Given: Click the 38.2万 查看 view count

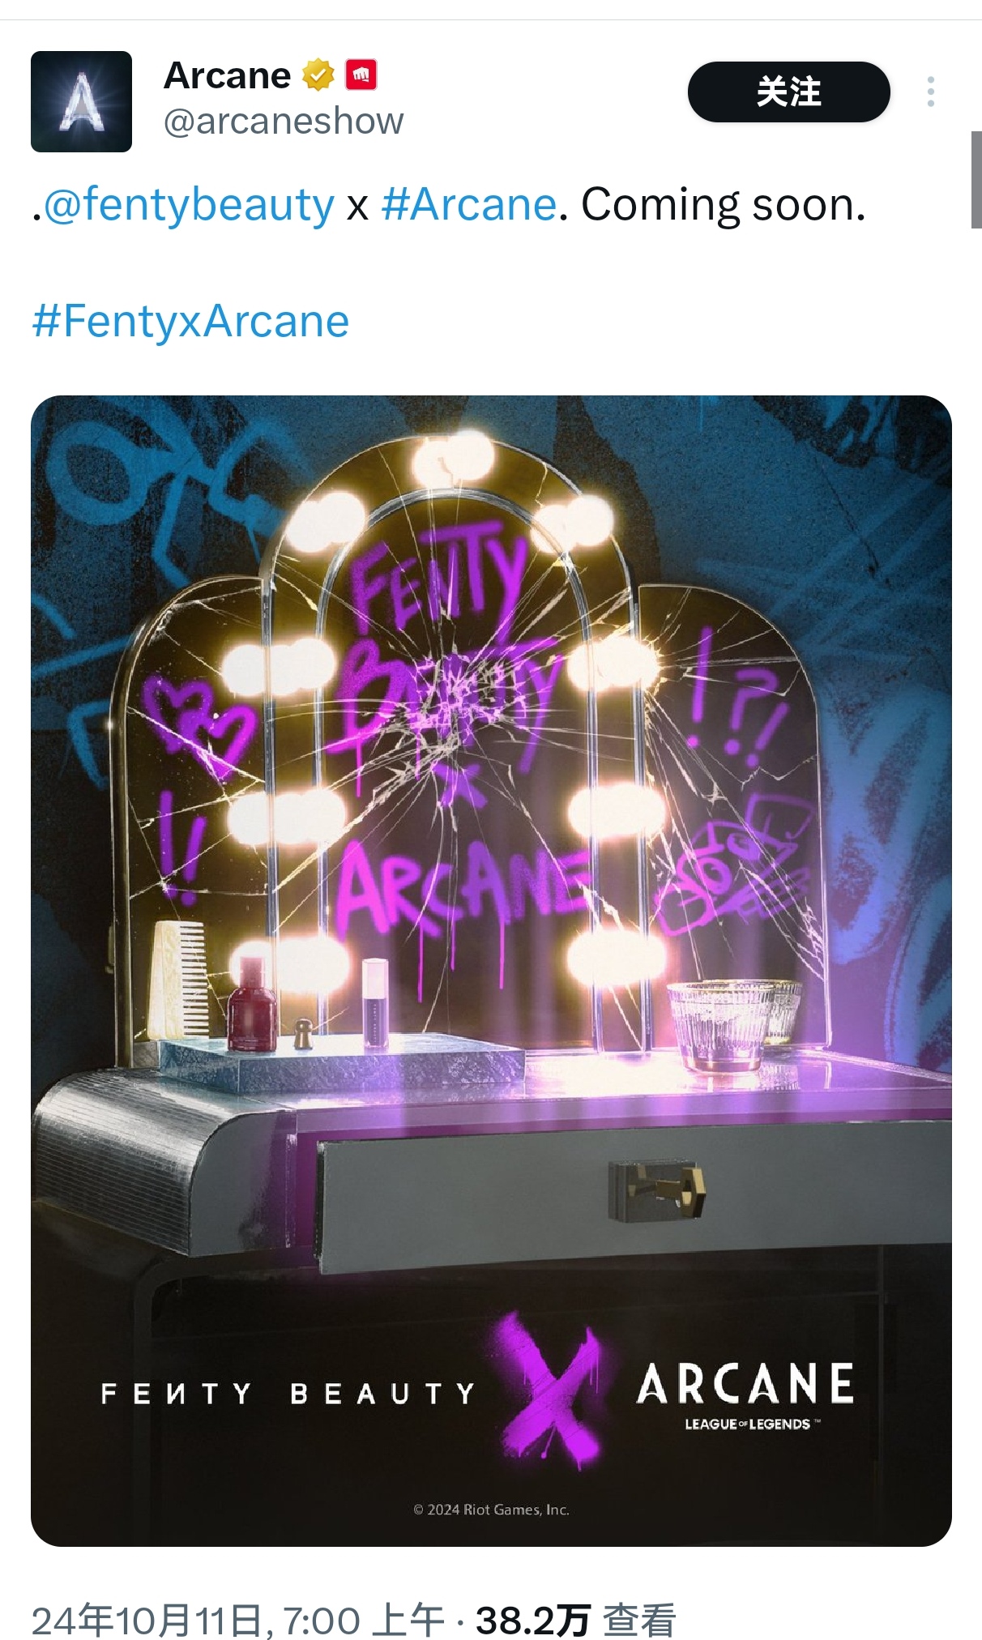Looking at the screenshot, I should click(576, 1621).
